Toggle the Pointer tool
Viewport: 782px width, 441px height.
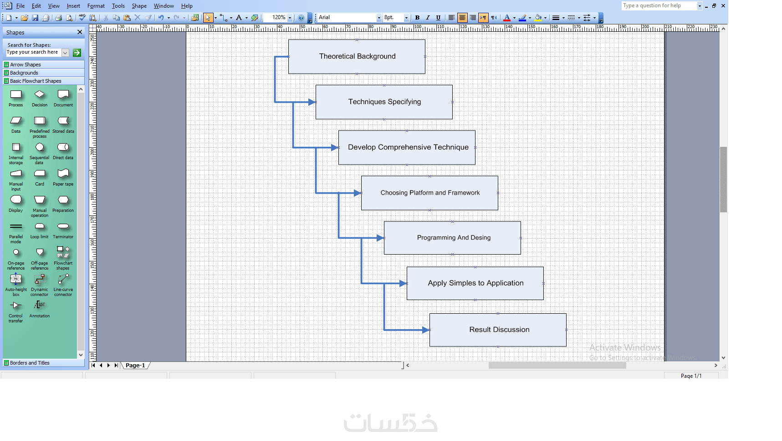208,18
